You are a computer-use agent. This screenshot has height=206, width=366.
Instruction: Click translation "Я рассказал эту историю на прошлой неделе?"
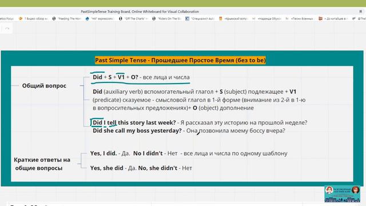tap(244, 122)
